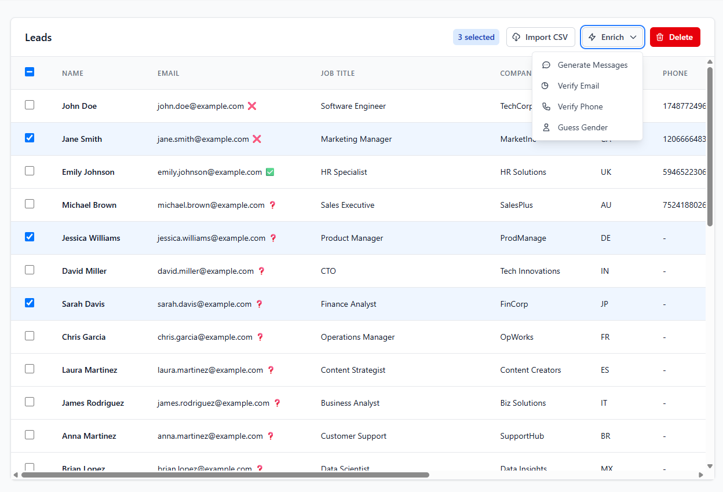The image size is (723, 492).
Task: Click the red X icon next to jane.smith@example.com
Action: (257, 139)
